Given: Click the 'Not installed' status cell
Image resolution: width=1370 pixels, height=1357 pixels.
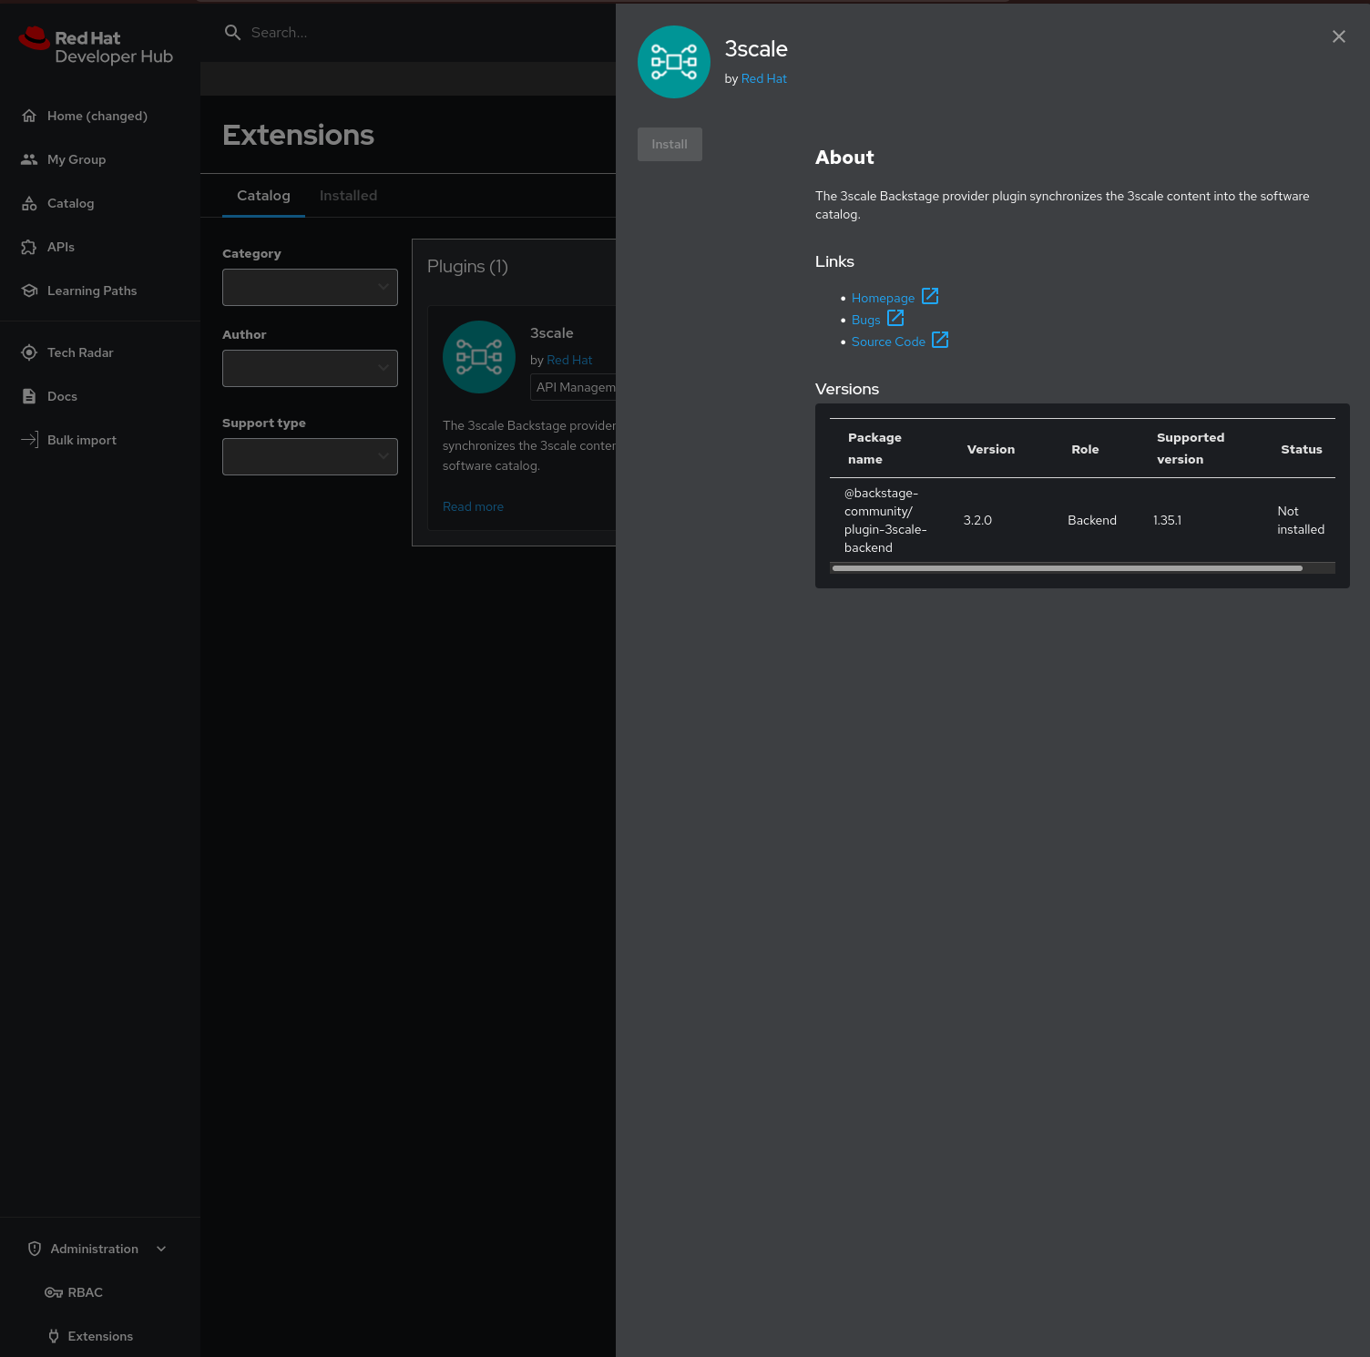Looking at the screenshot, I should (1301, 520).
